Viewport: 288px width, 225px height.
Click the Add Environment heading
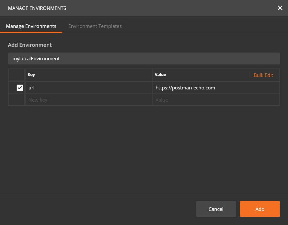point(30,45)
